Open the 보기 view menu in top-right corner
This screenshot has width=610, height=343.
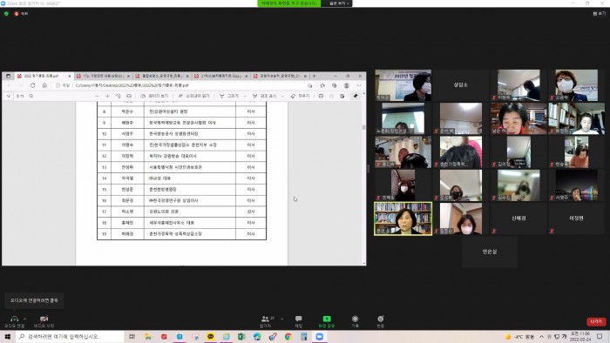tap(600, 14)
